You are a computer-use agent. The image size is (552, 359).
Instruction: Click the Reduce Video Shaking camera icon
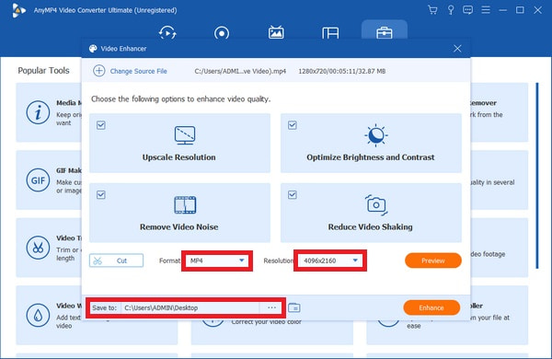376,204
